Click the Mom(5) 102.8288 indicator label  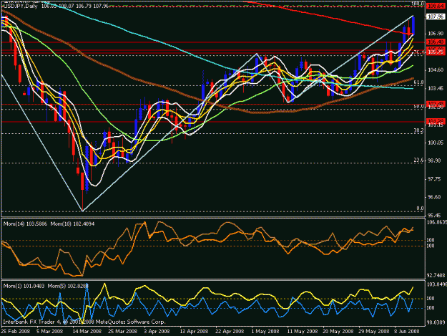pyautogui.click(x=68, y=286)
